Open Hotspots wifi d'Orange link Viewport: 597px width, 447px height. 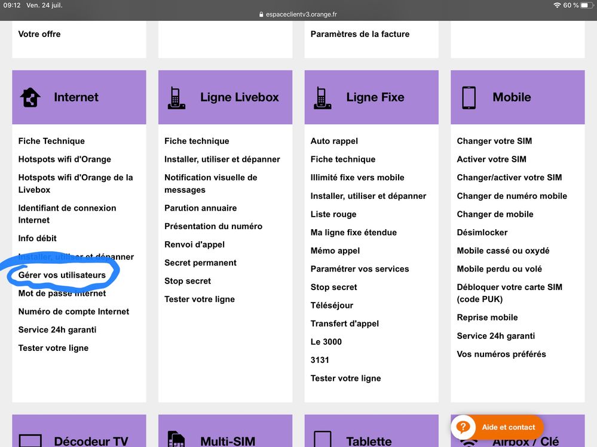(x=65, y=159)
